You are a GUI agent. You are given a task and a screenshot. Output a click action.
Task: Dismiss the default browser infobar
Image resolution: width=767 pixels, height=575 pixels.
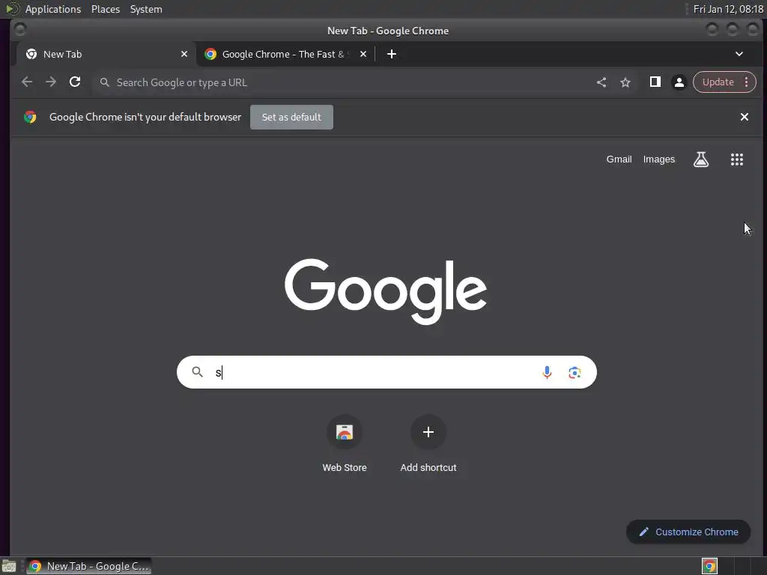(x=744, y=117)
